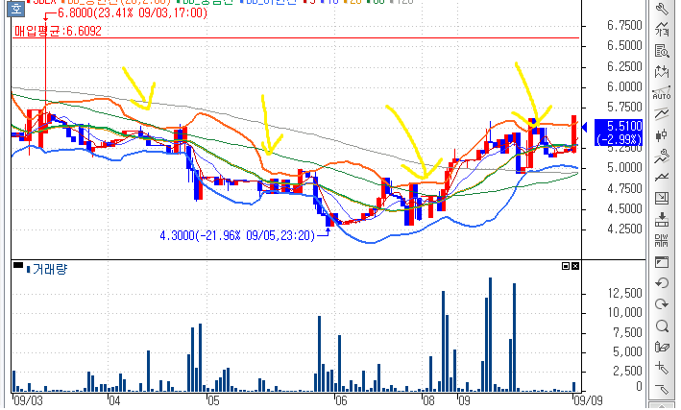Toggle the AUTO trendline tool
Viewport: 681px width, 410px height.
[x=662, y=92]
